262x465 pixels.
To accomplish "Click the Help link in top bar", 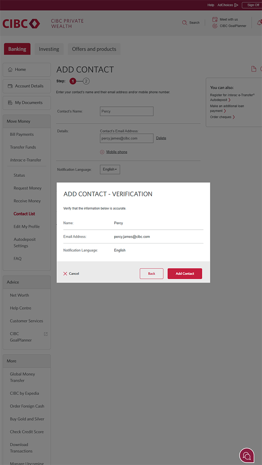I will [211, 5].
